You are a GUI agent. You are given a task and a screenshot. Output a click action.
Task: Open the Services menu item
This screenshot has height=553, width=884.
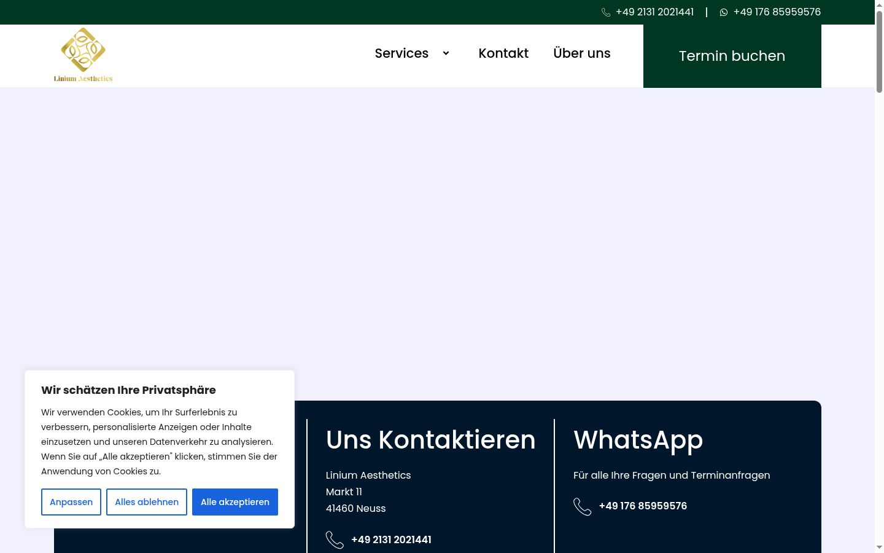[x=401, y=53]
